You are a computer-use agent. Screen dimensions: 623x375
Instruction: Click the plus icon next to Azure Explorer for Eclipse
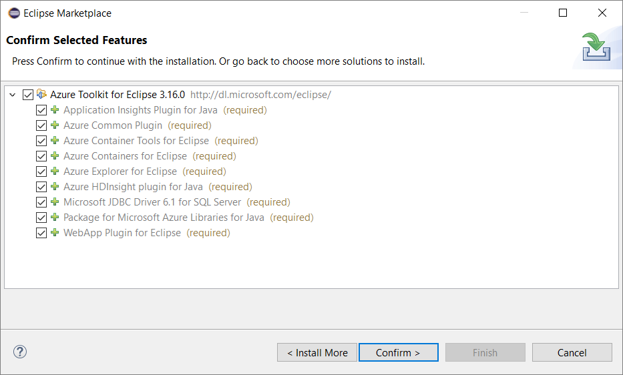click(55, 171)
